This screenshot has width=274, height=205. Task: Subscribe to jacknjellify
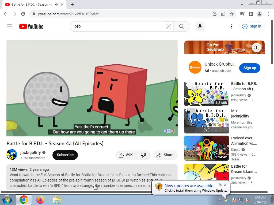[65, 155]
